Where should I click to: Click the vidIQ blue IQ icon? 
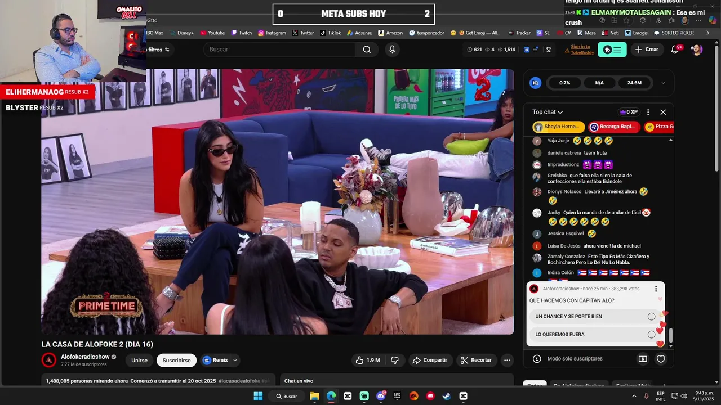[536, 83]
